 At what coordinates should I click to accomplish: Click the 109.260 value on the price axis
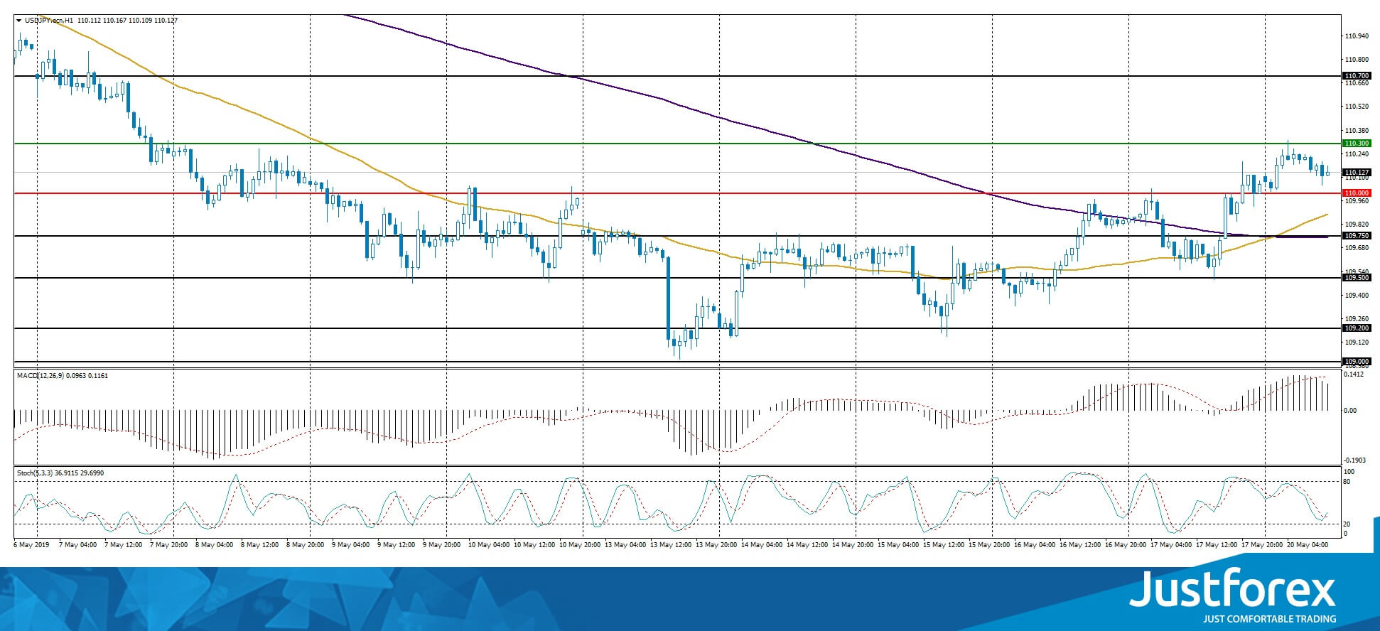[x=1357, y=319]
